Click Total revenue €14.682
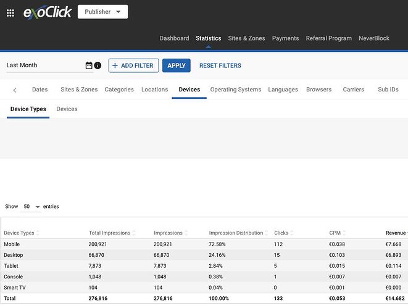The height and width of the screenshot is (308, 408). coord(395,298)
